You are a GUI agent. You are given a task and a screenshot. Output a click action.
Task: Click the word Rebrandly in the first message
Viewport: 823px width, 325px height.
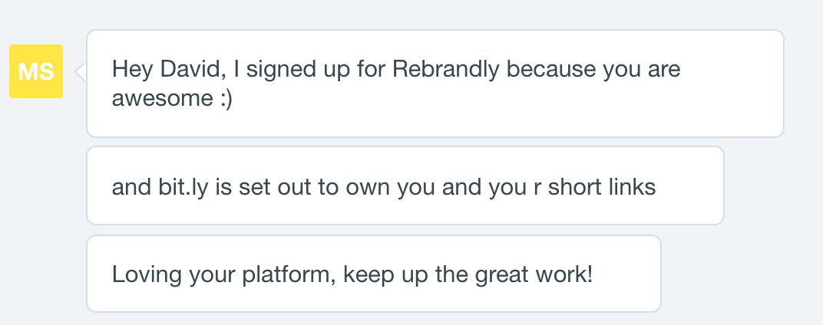[x=446, y=70]
